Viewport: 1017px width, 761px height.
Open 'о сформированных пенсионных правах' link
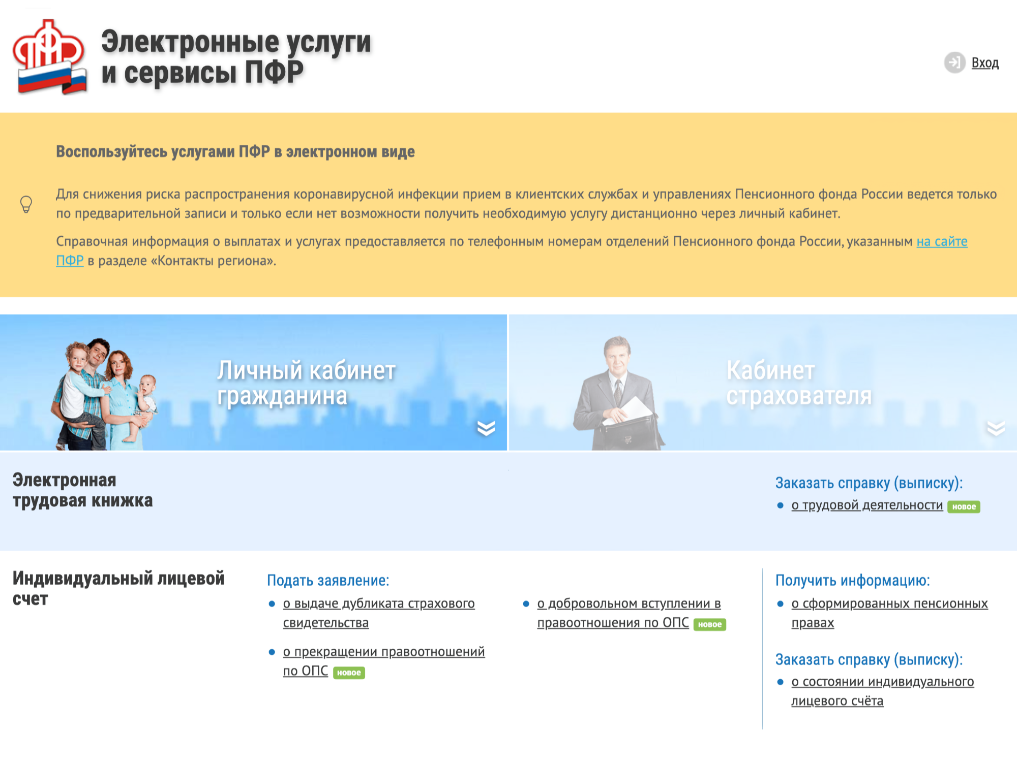[889, 613]
